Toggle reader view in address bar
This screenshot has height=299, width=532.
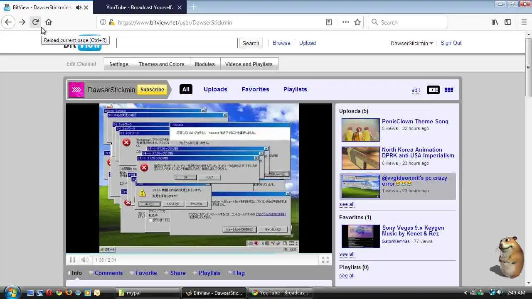329,22
